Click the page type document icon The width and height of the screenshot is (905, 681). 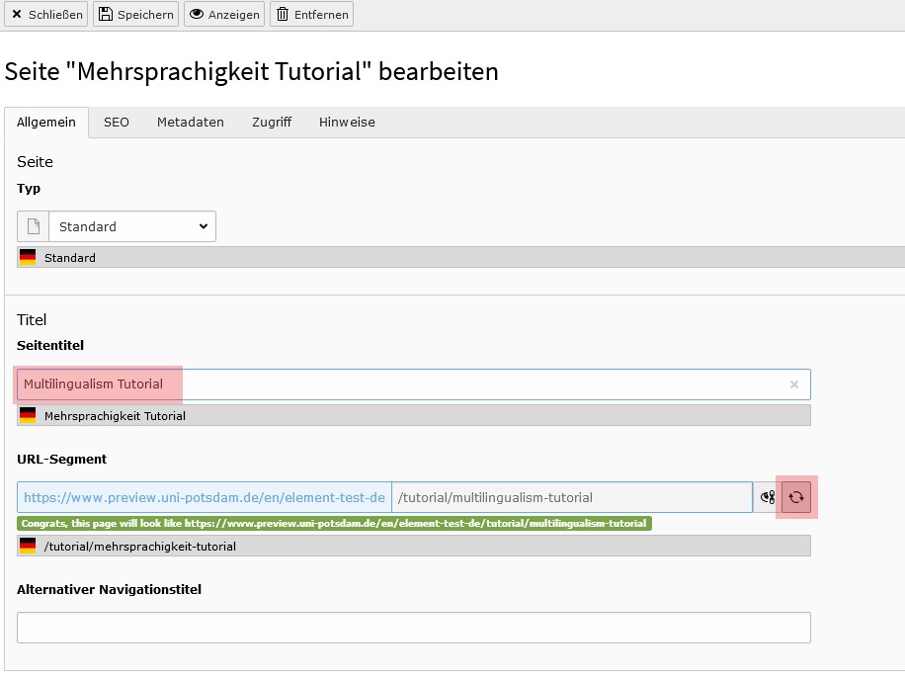tap(33, 226)
